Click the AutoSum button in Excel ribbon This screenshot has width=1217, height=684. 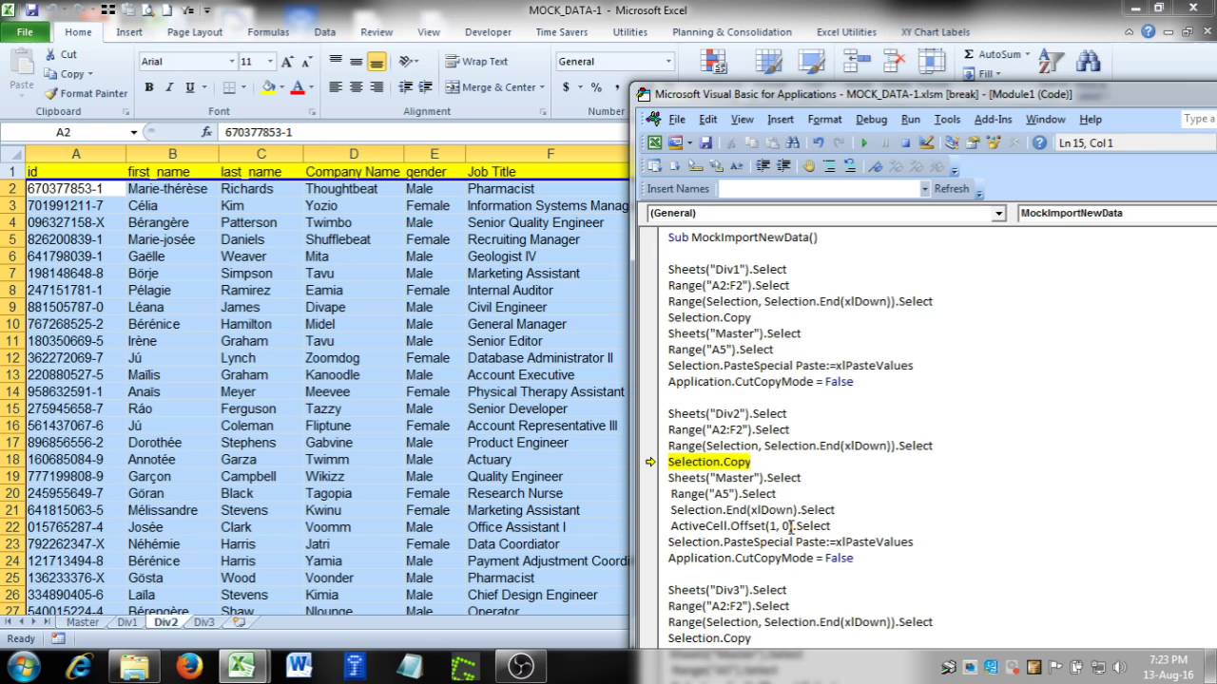tap(993, 54)
